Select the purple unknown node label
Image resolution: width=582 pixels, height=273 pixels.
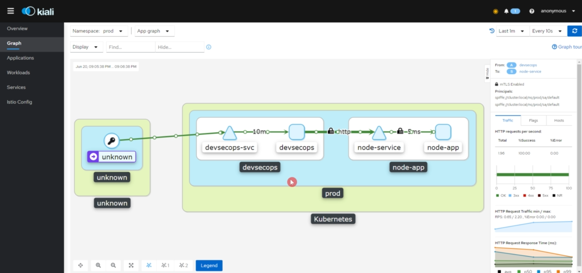click(111, 157)
